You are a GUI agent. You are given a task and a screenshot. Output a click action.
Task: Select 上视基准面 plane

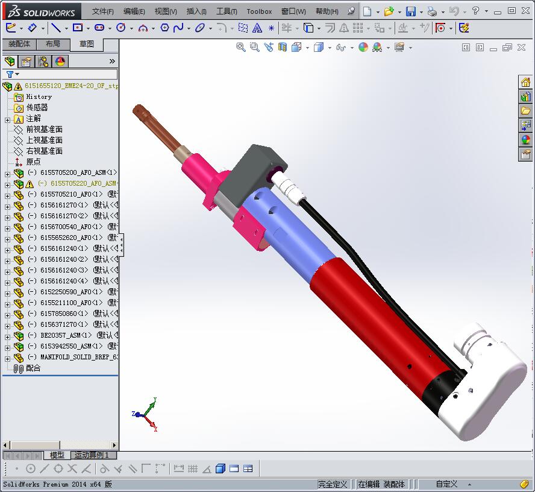[45, 140]
